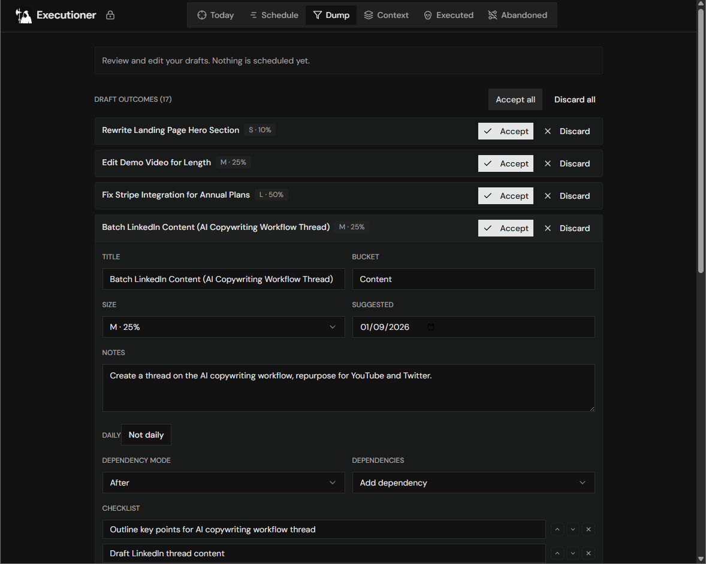The image size is (706, 564).
Task: Click the lock icon beside Executioner title
Action: (110, 14)
